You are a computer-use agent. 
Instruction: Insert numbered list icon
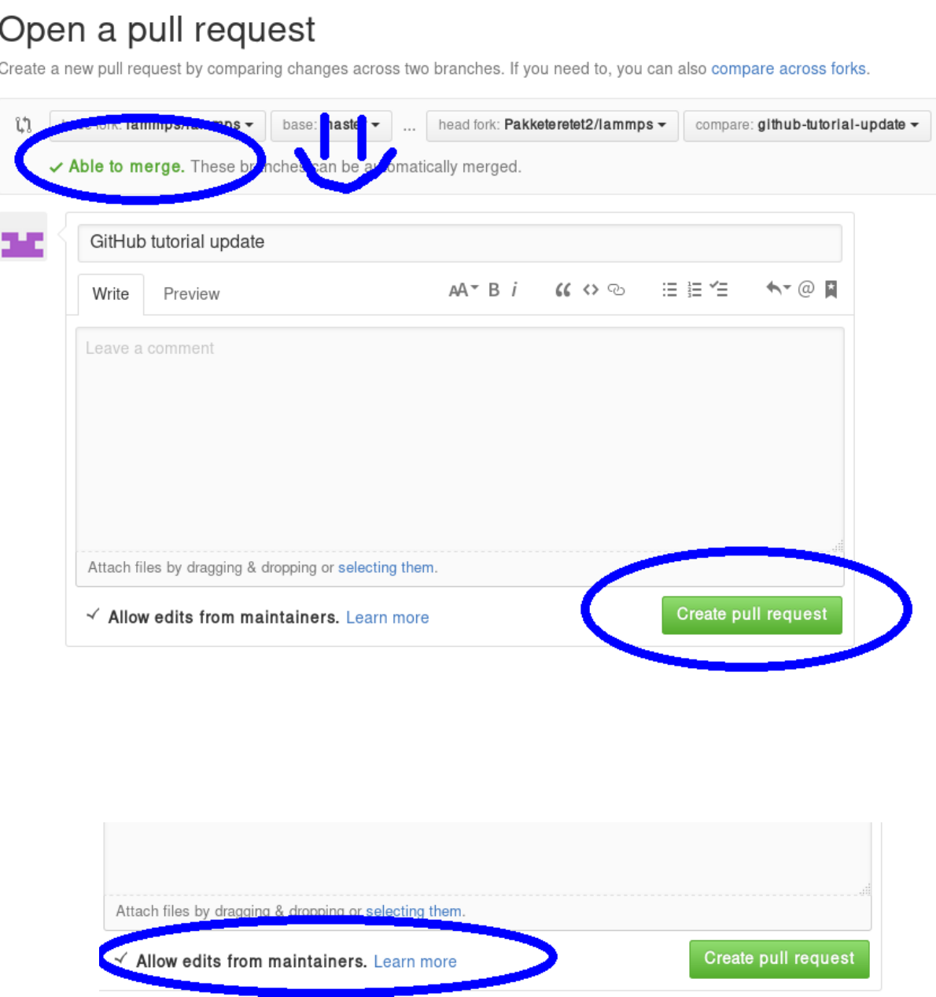pos(695,290)
